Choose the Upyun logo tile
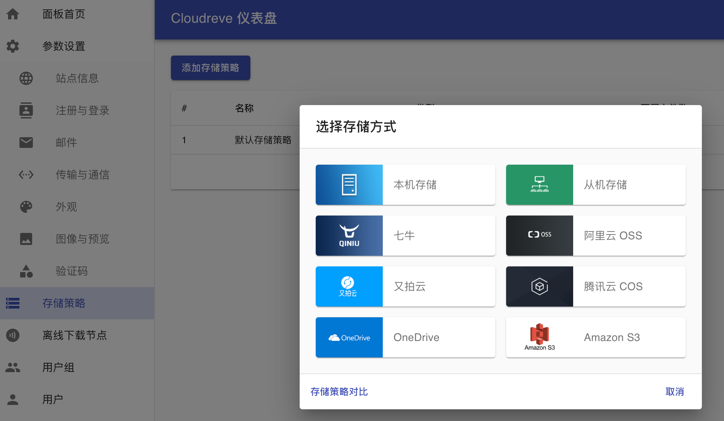Image resolution: width=724 pixels, height=421 pixels. tap(349, 286)
